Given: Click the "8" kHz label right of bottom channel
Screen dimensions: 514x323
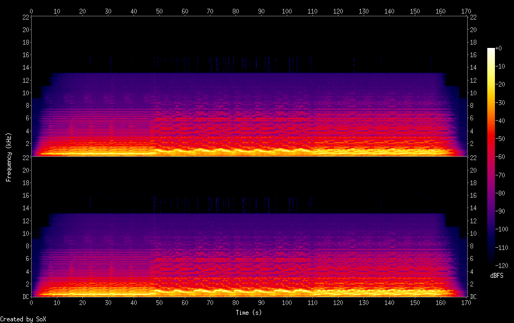Looking at the screenshot, I should click(x=471, y=246).
